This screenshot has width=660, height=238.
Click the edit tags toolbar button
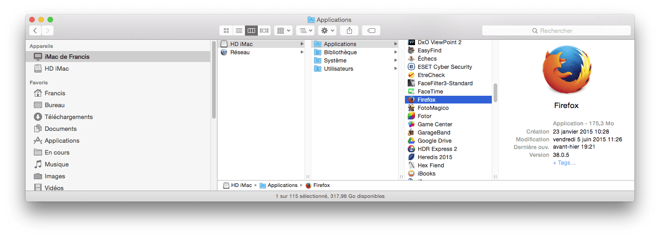(x=371, y=31)
